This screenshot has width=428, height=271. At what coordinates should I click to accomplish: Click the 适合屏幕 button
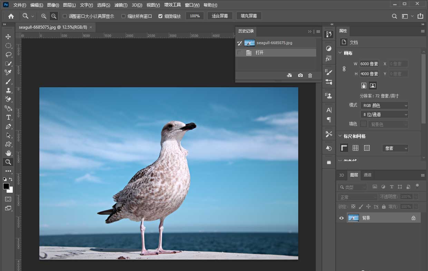220,16
